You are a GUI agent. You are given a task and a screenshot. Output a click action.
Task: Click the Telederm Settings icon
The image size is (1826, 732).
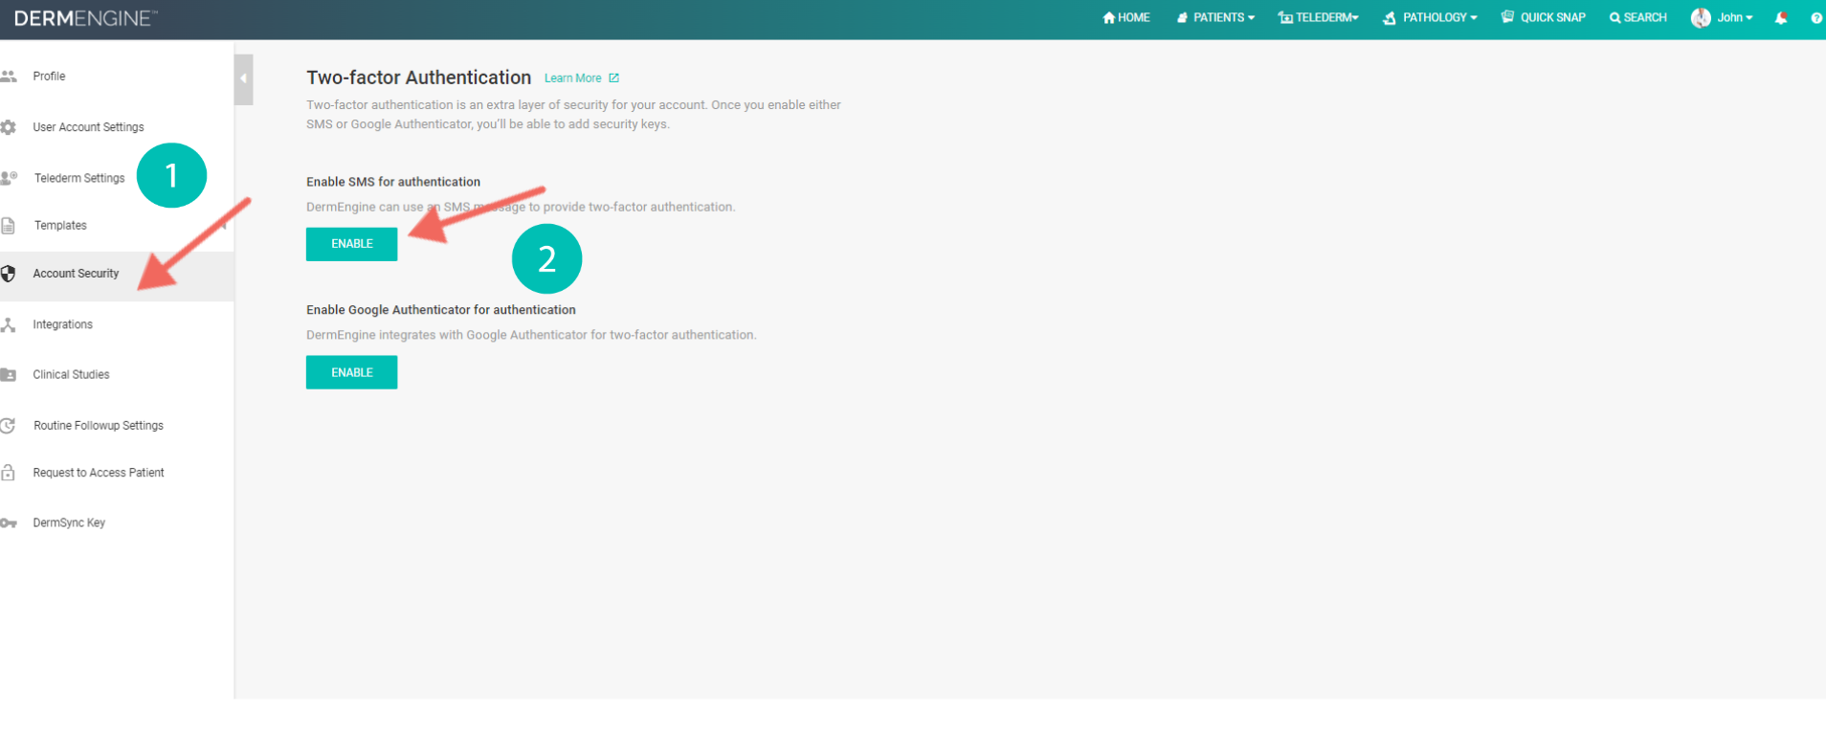[9, 178]
